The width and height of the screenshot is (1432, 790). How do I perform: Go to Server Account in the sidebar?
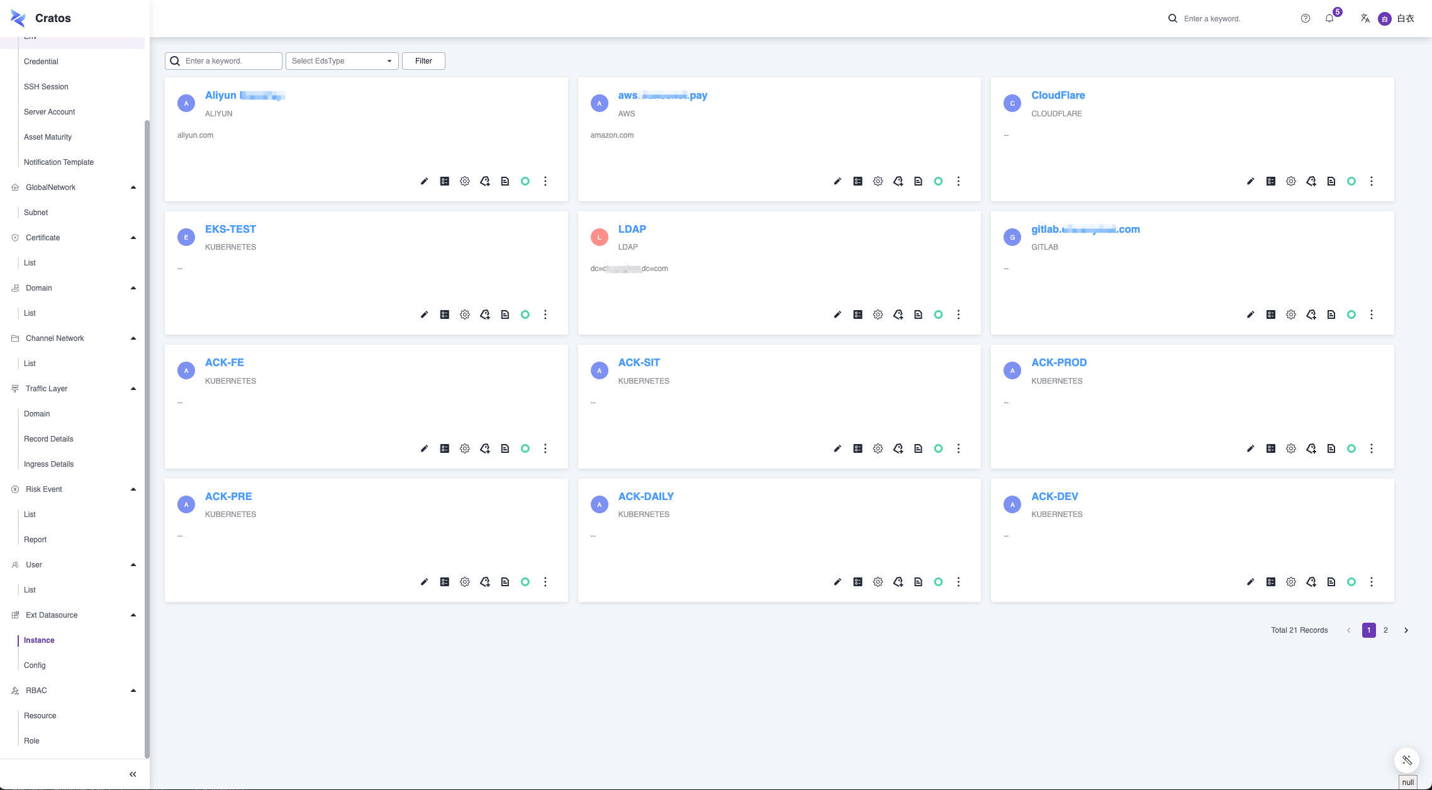coord(49,112)
